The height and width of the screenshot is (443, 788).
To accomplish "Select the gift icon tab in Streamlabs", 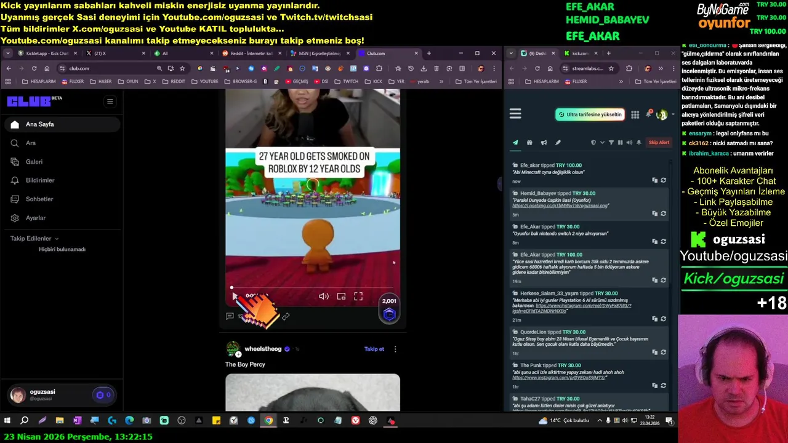I will [x=529, y=143].
